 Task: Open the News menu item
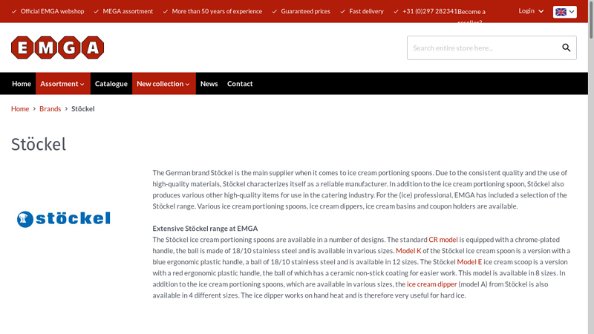[x=209, y=84]
